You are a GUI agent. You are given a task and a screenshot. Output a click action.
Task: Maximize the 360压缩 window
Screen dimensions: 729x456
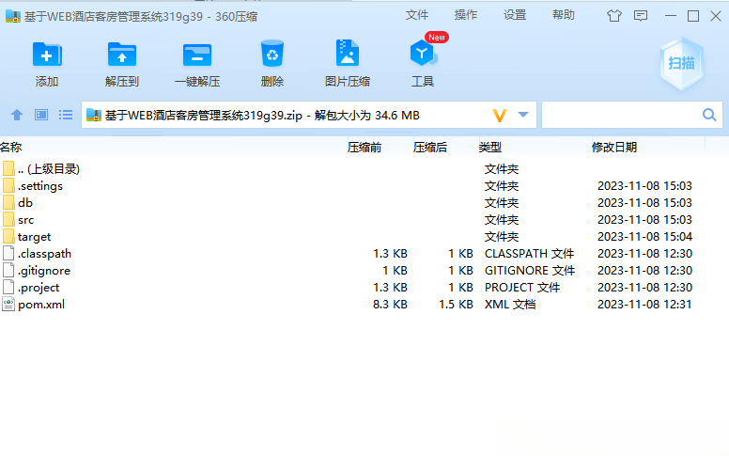coord(693,16)
